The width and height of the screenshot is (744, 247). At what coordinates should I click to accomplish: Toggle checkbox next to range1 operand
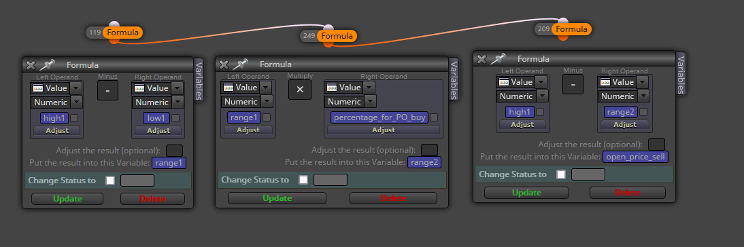point(267,117)
